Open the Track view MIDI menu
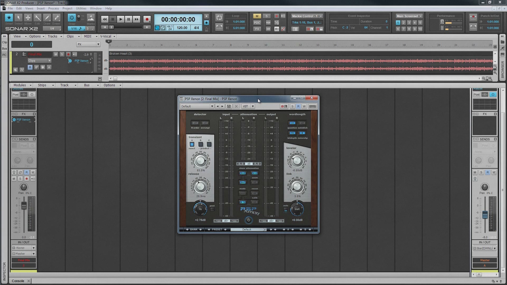 (91, 36)
